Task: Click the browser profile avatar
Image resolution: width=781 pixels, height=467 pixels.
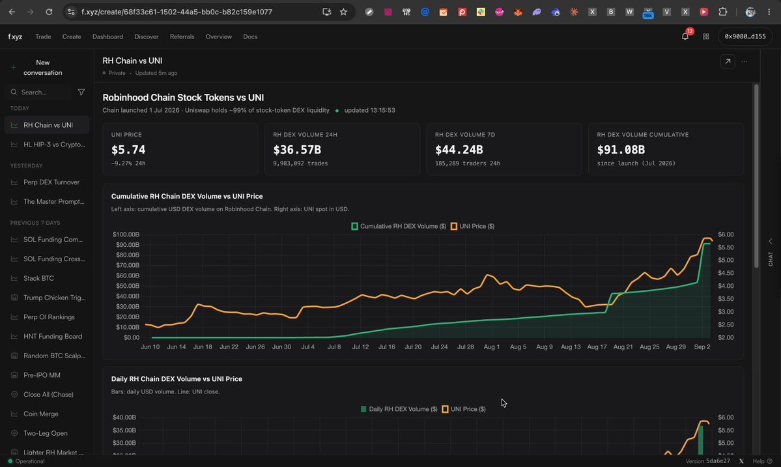Action: click(x=750, y=12)
